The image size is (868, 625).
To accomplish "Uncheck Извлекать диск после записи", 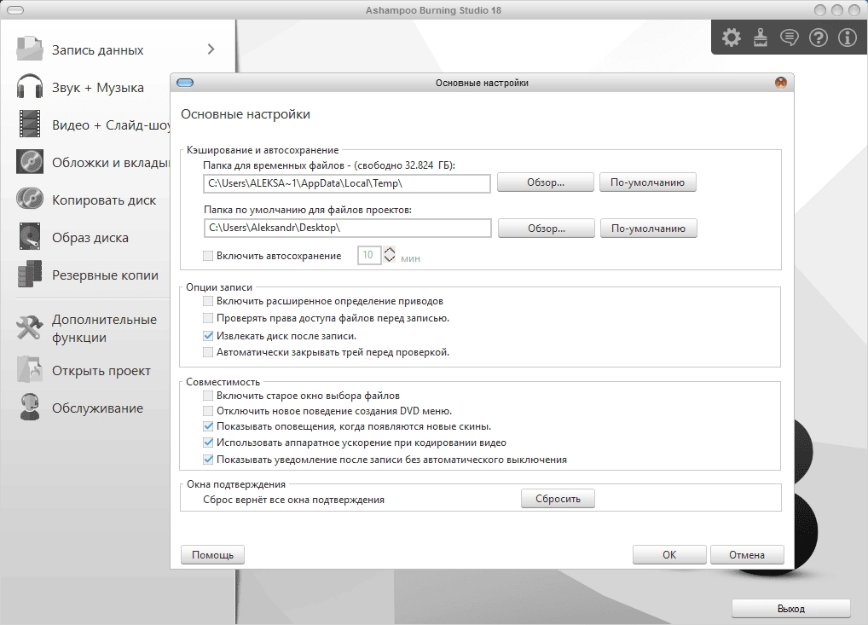I will 208,336.
